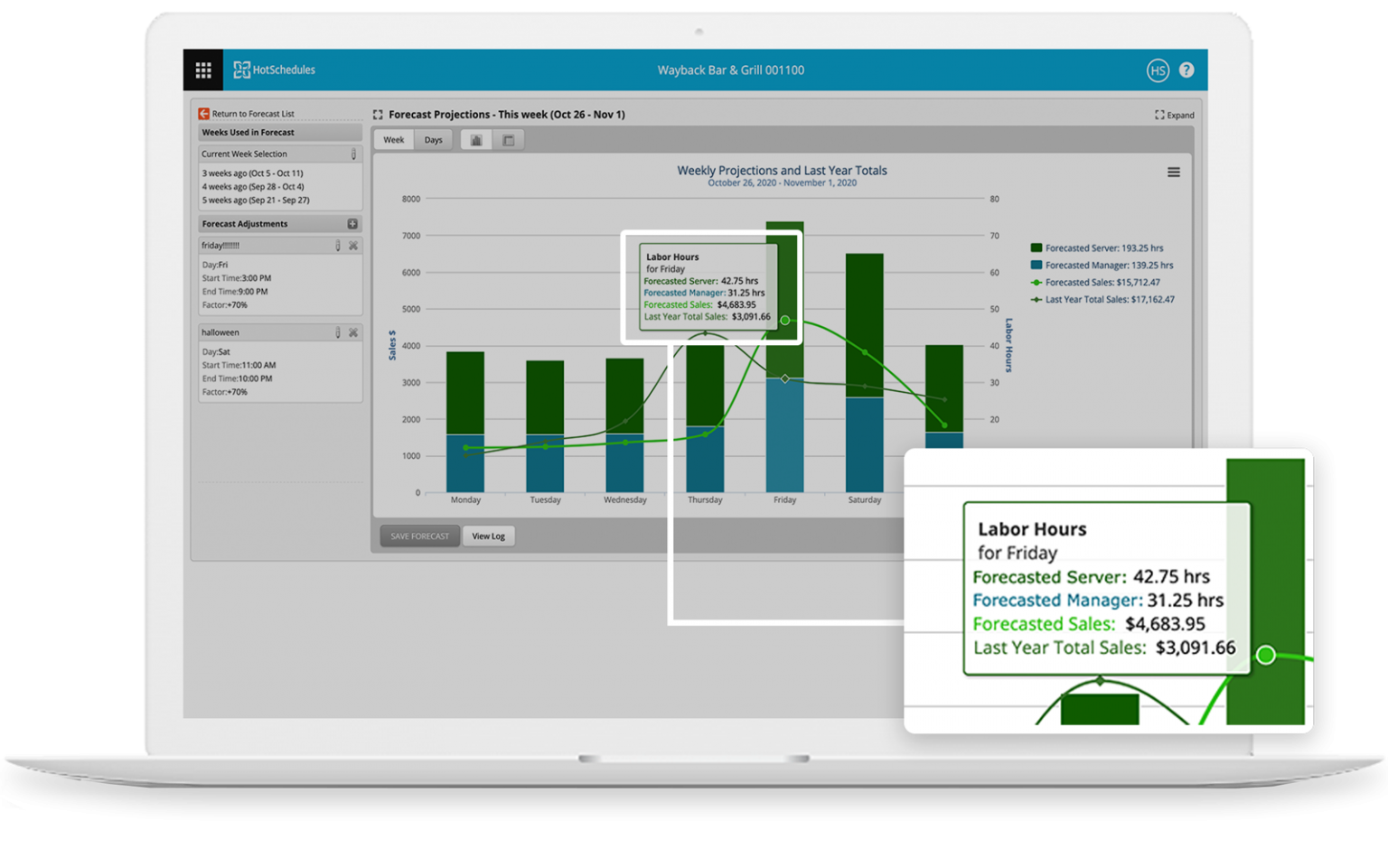
Task: Open the HS user account menu
Action: pyautogui.click(x=1157, y=70)
